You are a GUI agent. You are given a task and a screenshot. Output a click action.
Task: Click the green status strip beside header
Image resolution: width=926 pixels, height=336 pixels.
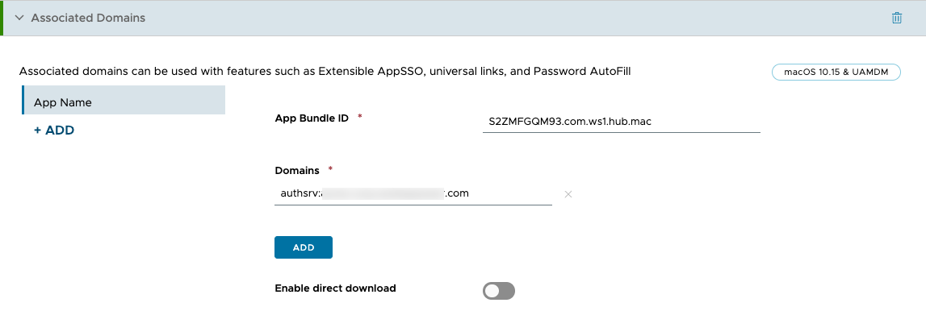(2, 18)
